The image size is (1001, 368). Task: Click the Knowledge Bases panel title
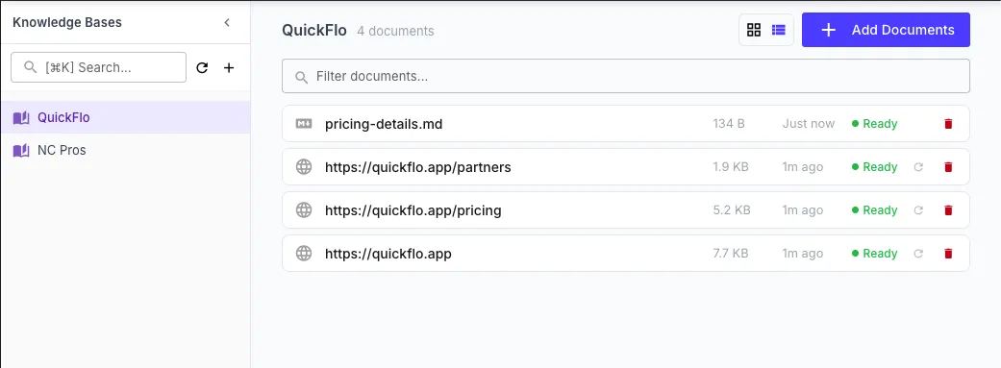[x=67, y=23]
